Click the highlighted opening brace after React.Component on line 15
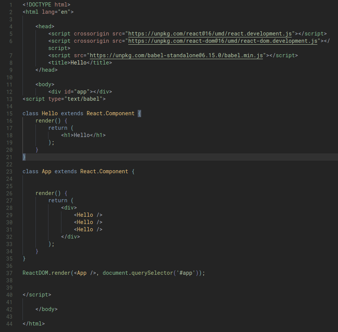 coord(139,113)
